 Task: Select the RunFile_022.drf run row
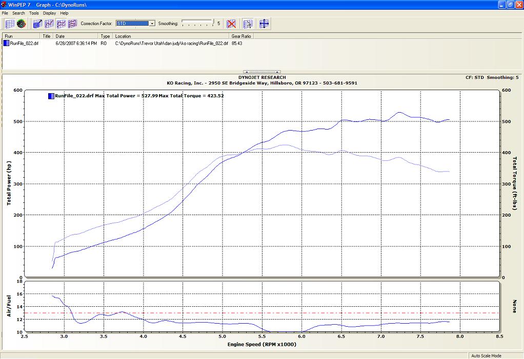tap(24, 44)
